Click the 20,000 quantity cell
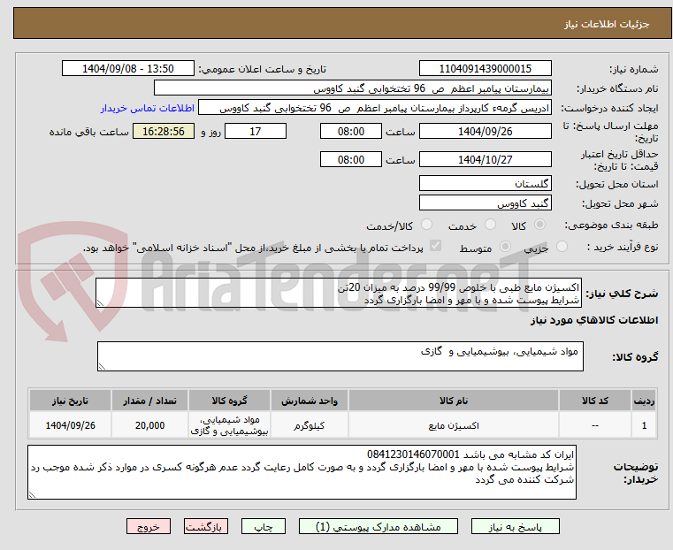 click(x=149, y=425)
